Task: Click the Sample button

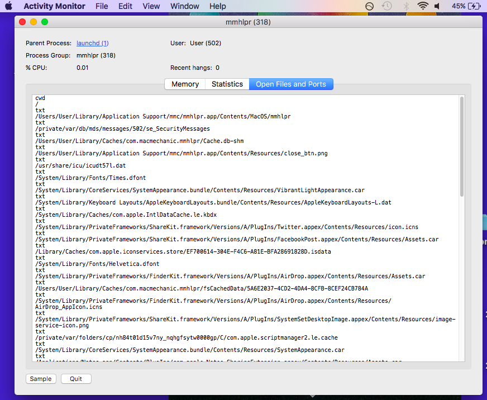Action: coord(41,379)
